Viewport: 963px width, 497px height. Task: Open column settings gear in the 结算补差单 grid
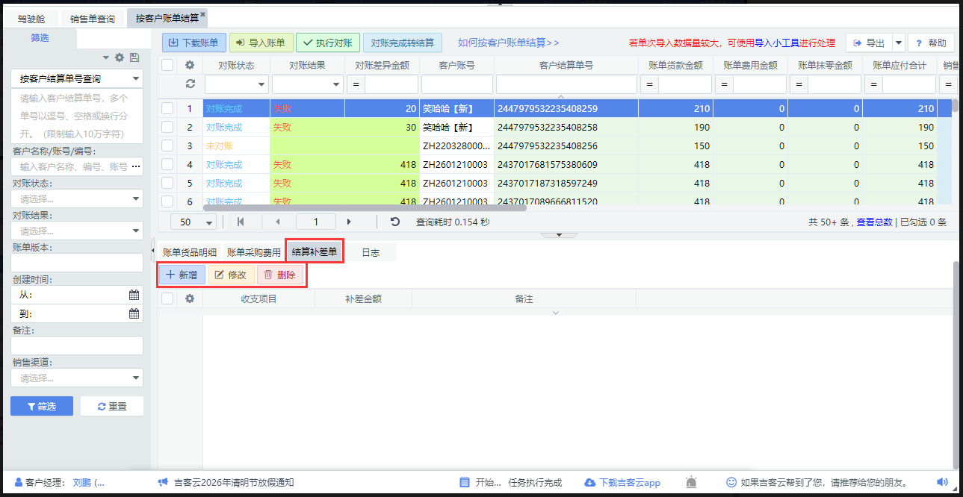coord(190,298)
